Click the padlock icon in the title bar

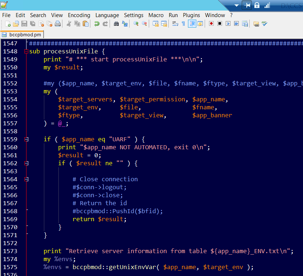[257, 5]
